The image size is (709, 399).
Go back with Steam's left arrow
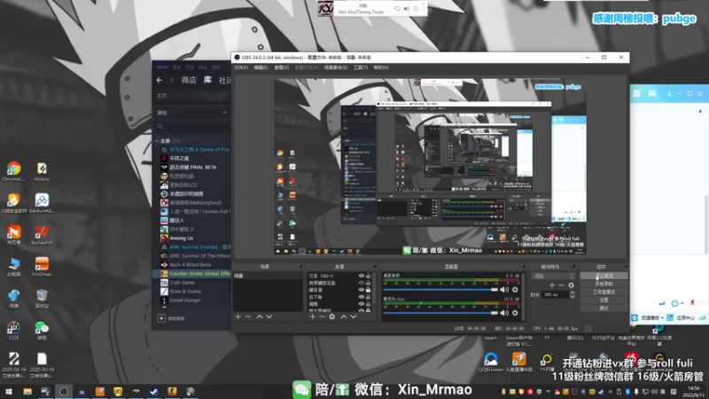point(160,80)
